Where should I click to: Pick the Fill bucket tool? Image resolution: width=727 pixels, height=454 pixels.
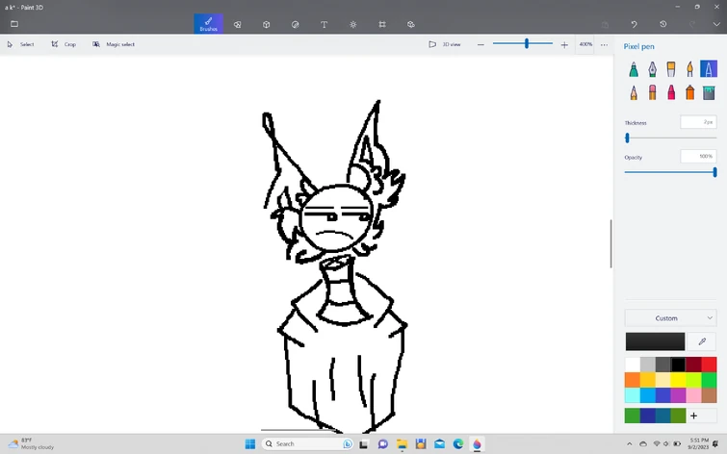pos(709,92)
